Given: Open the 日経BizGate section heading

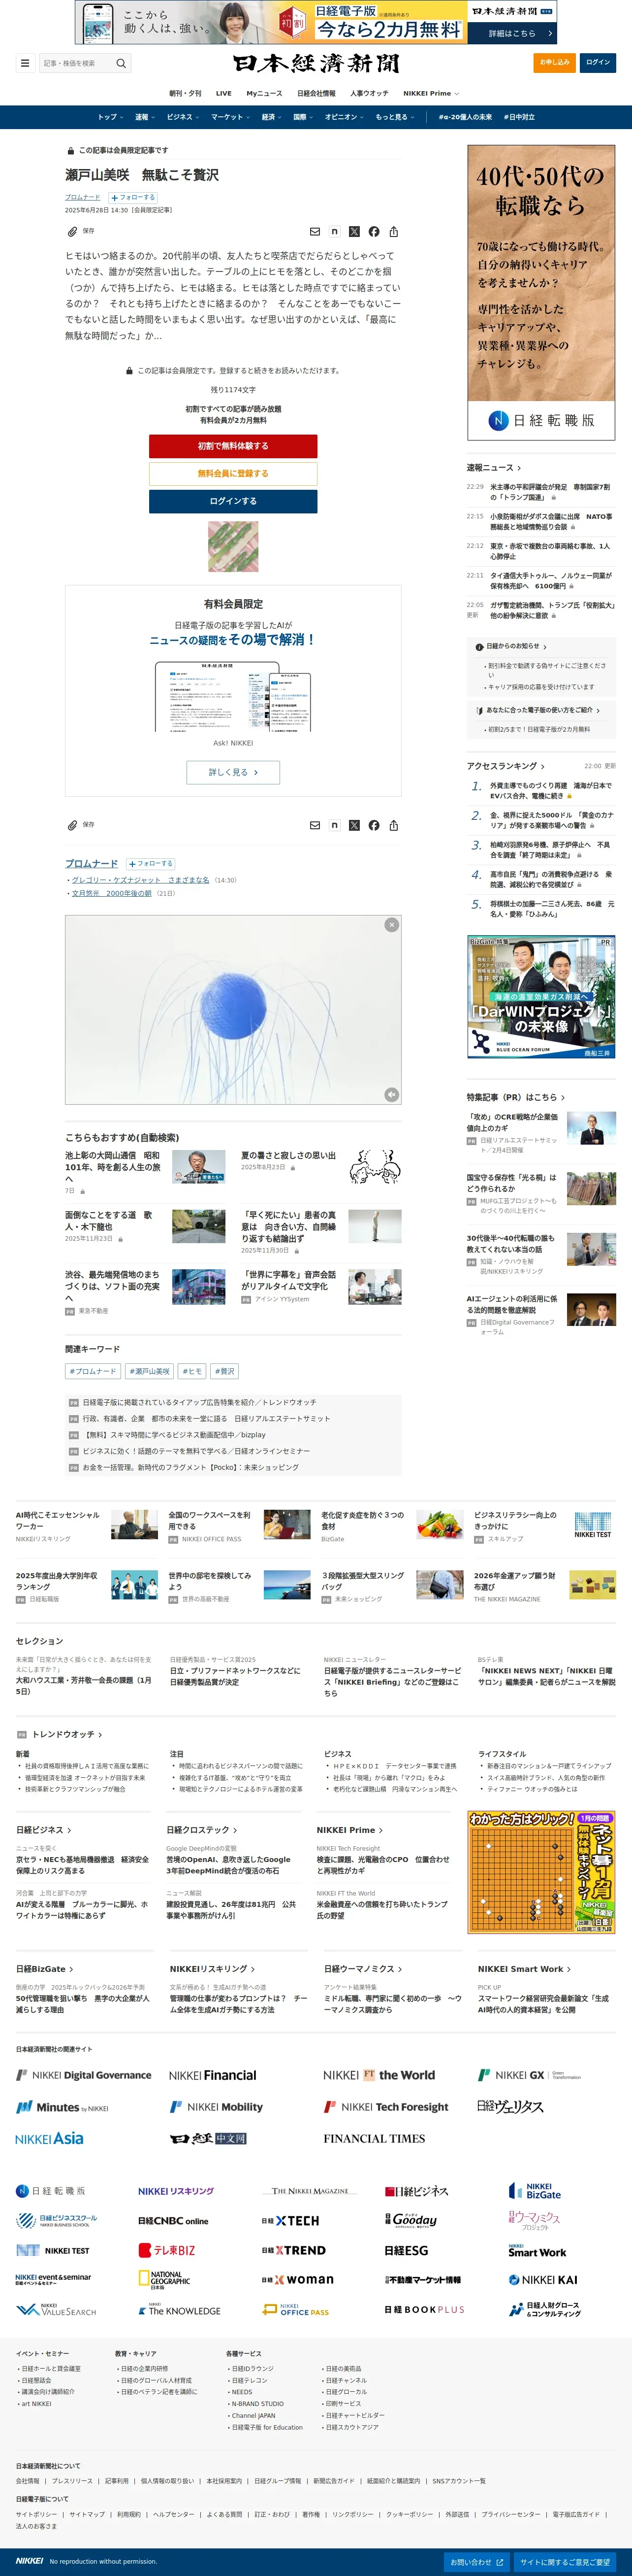Looking at the screenshot, I should coord(45,1968).
